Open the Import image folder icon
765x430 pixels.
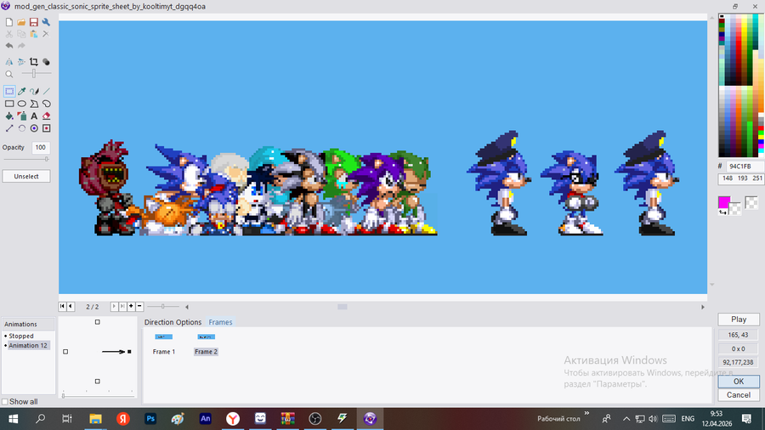21,22
